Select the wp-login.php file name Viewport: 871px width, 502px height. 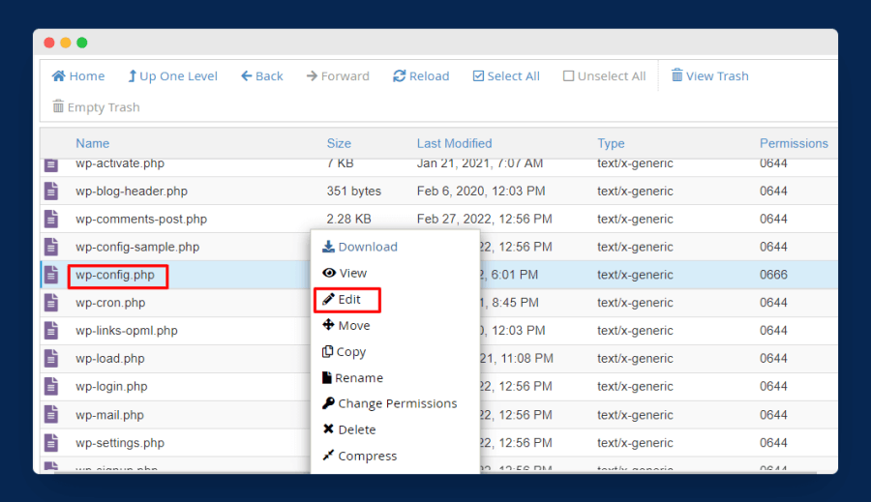click(x=111, y=386)
